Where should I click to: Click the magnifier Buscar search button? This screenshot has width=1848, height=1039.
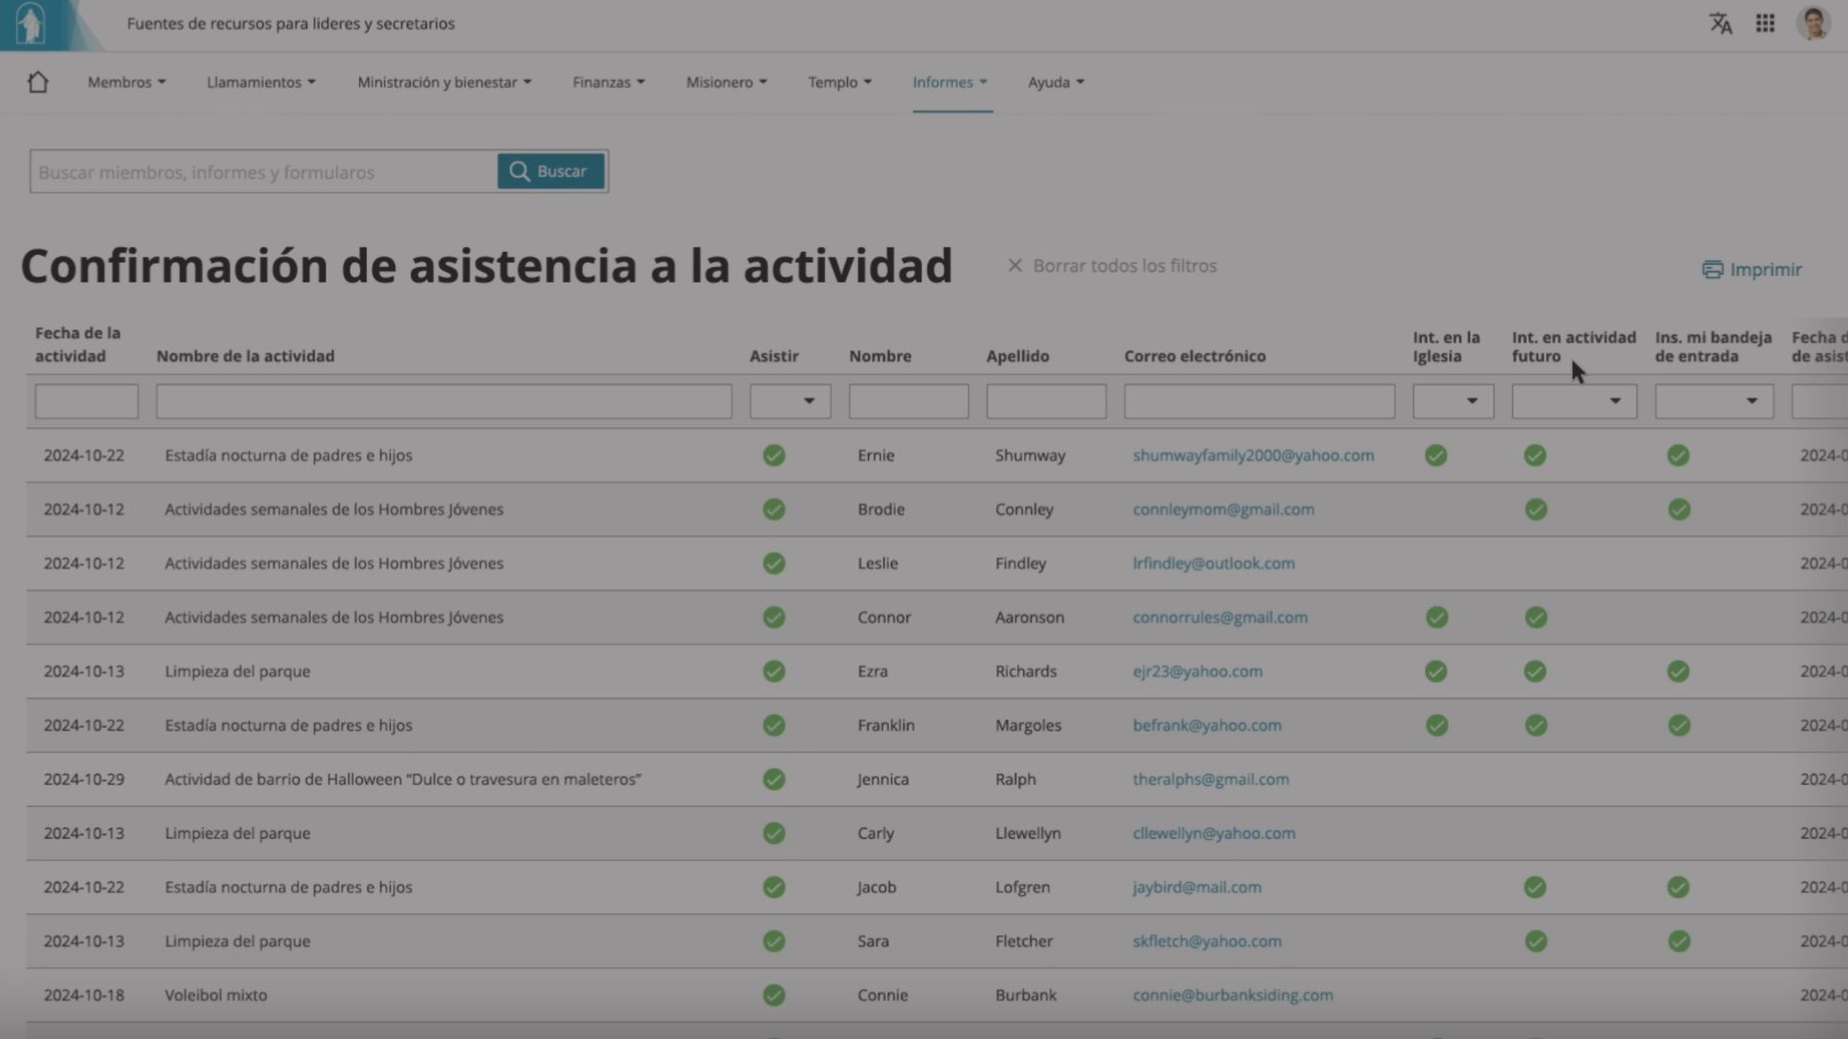point(551,171)
